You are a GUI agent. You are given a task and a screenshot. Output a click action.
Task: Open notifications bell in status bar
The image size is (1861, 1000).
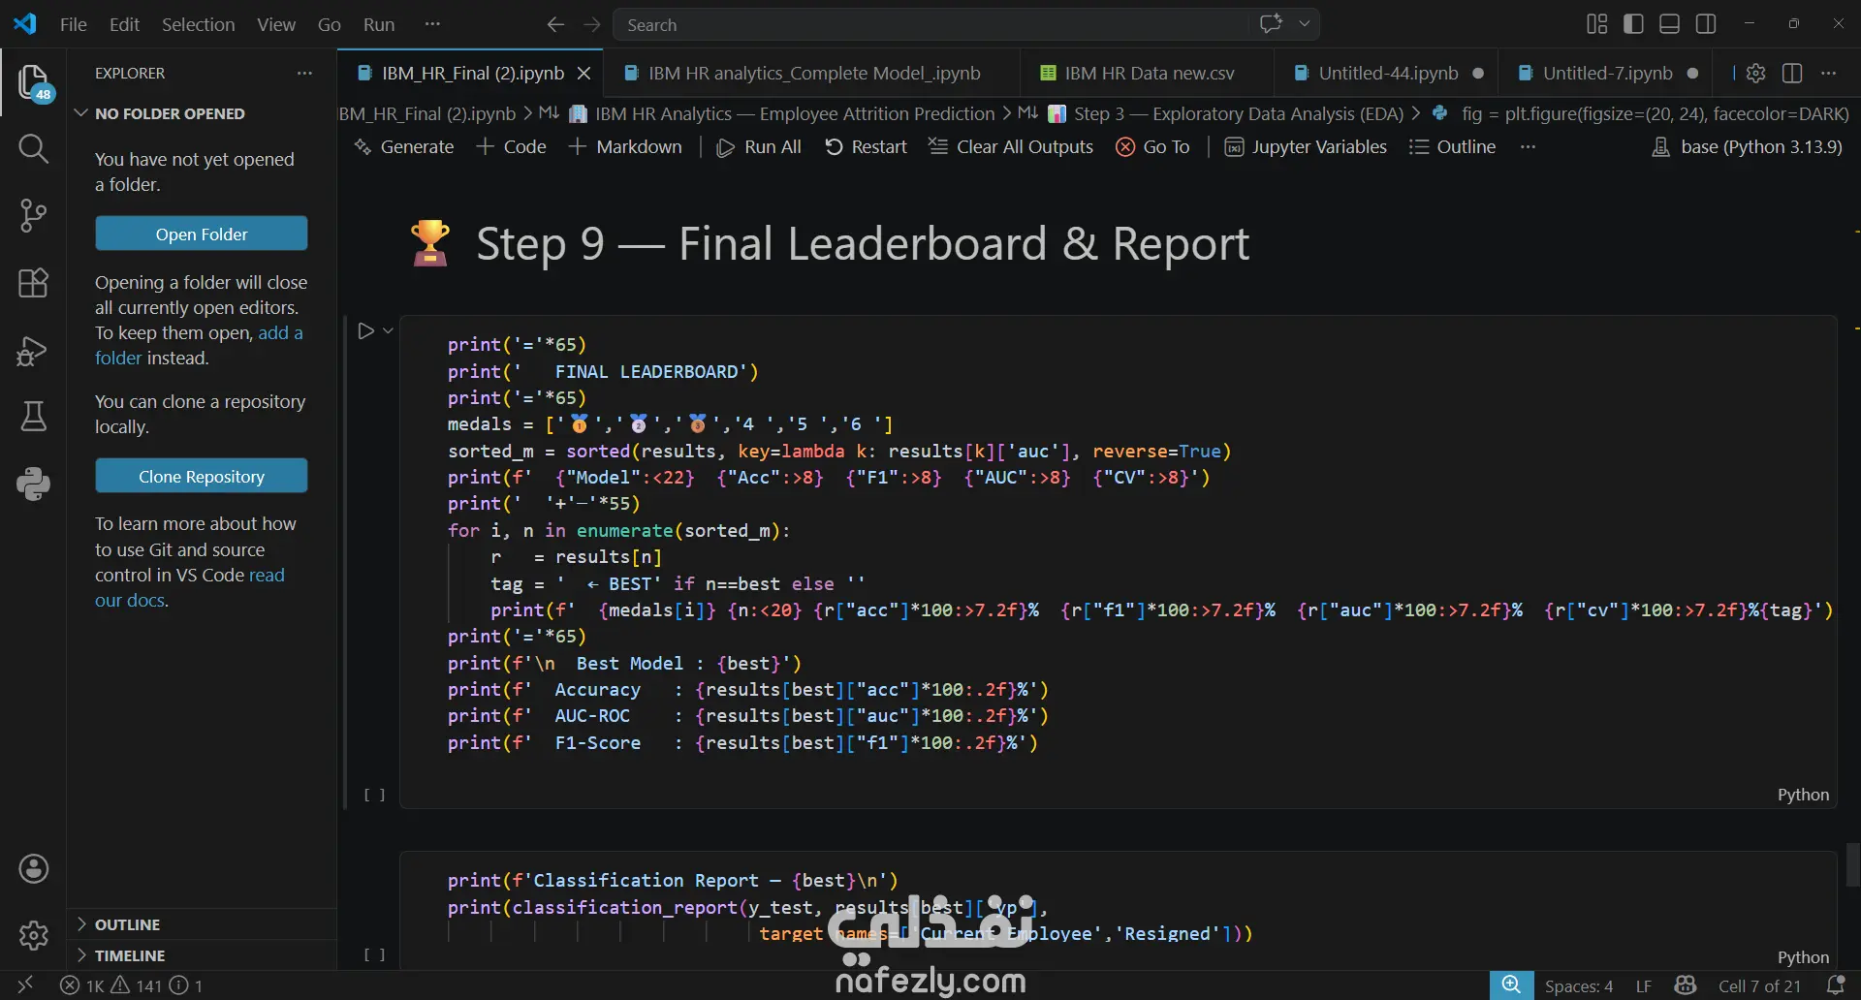(1835, 985)
